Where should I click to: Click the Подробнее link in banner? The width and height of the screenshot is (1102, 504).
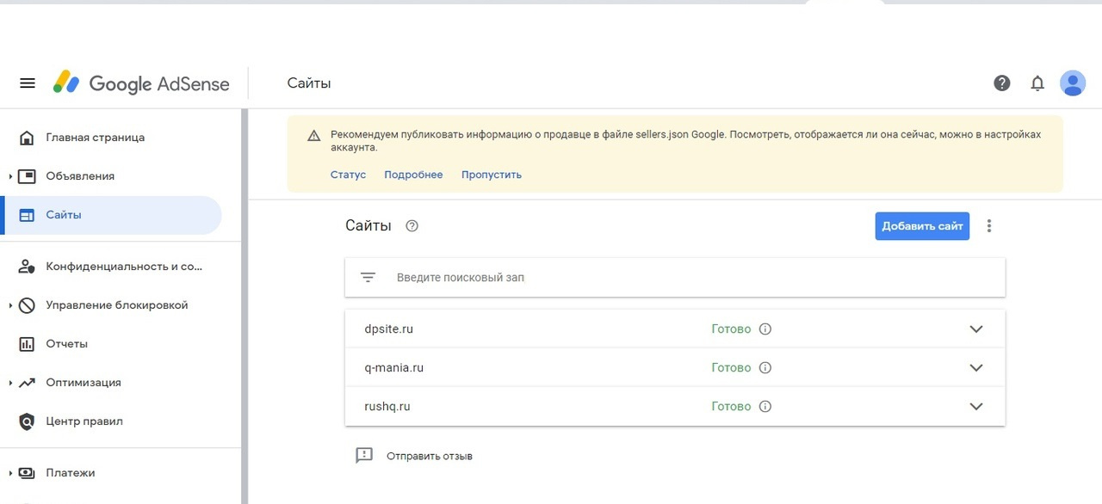(413, 175)
